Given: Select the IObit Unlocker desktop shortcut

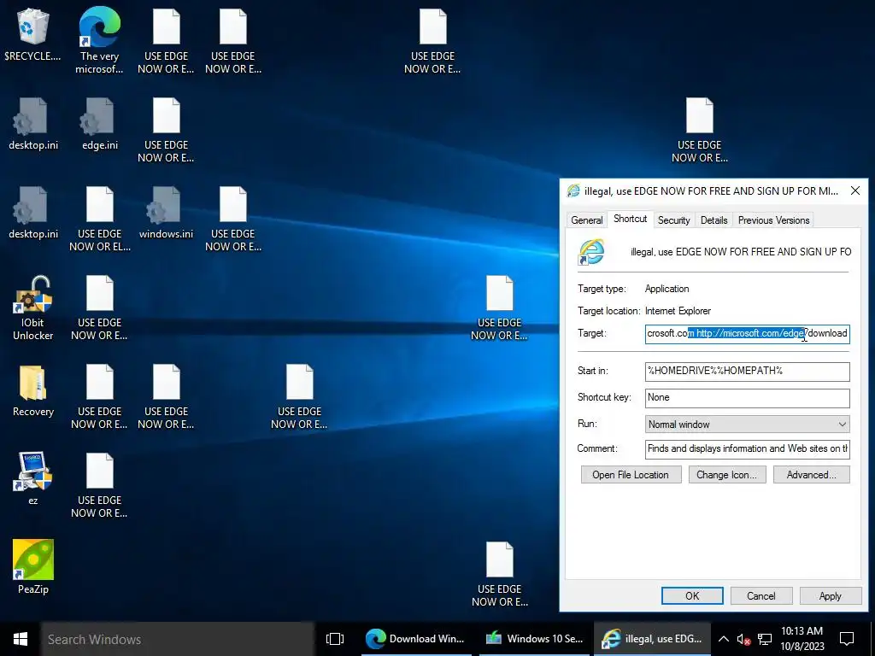Looking at the screenshot, I should point(32,307).
